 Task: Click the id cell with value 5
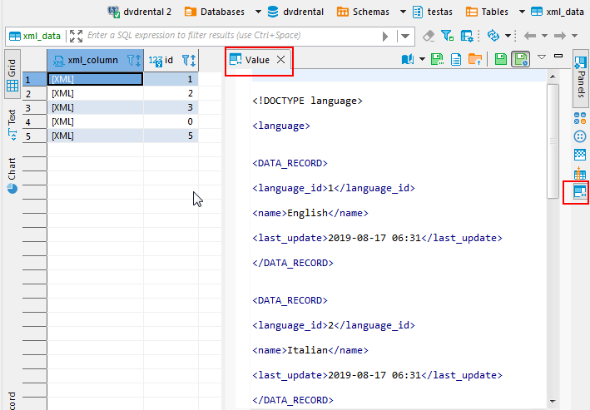(x=171, y=136)
